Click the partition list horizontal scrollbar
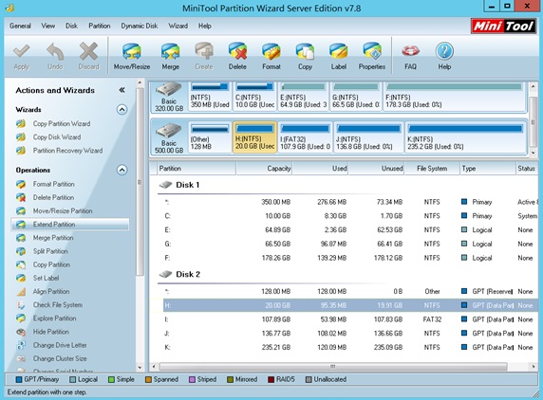Screen dimensions: 543x400 [x=333, y=367]
